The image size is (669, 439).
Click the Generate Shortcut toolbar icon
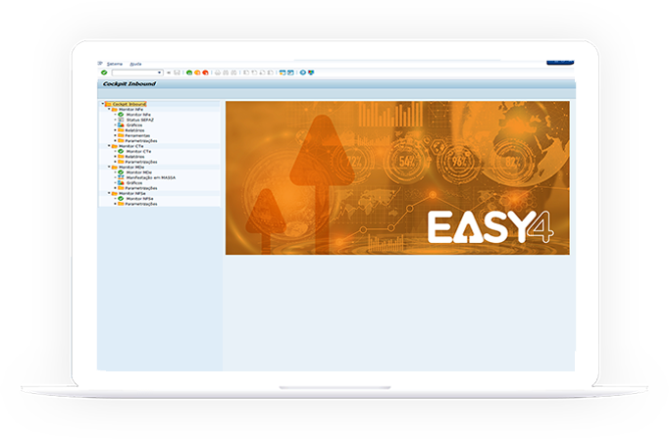click(x=290, y=73)
